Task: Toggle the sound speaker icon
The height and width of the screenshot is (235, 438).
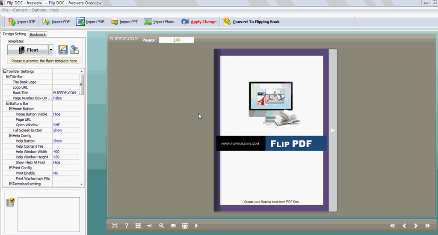Action: pyautogui.click(x=150, y=226)
